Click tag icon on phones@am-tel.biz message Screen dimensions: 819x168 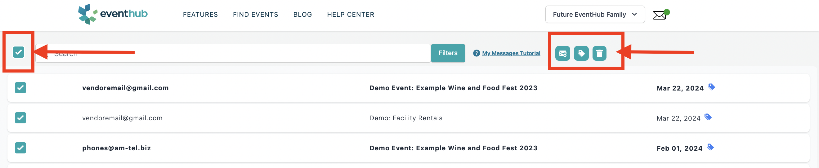[710, 147]
